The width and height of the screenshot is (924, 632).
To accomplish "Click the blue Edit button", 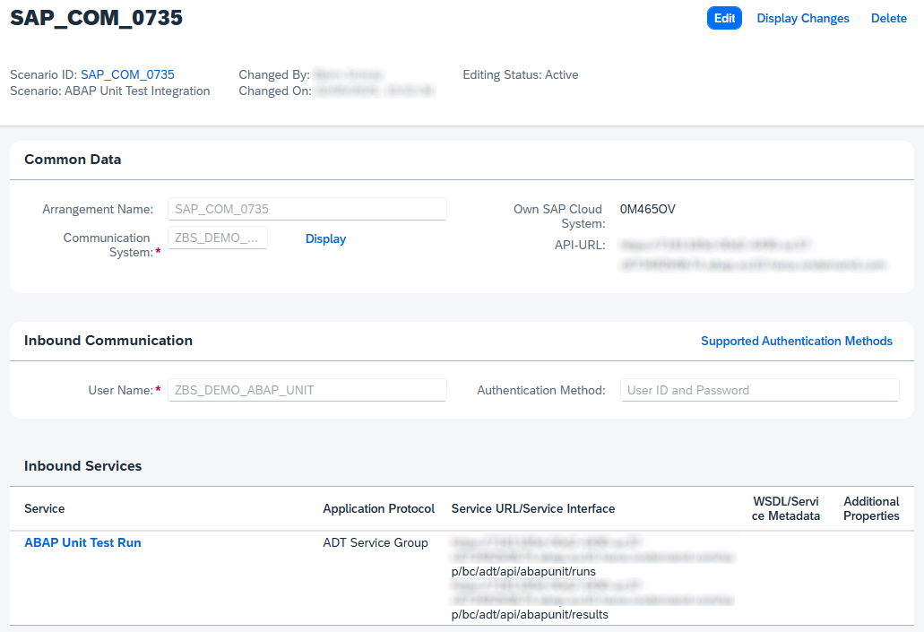I will (724, 18).
